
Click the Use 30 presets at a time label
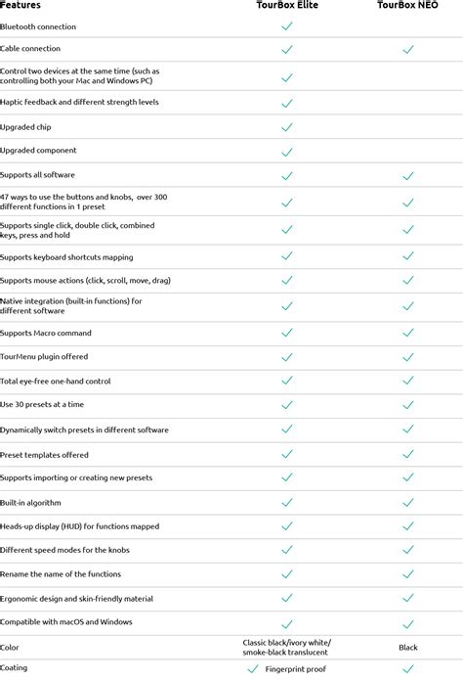(x=42, y=405)
